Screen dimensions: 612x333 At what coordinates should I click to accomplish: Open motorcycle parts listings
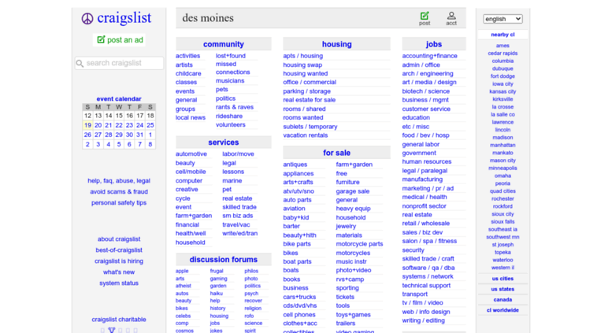(359, 244)
